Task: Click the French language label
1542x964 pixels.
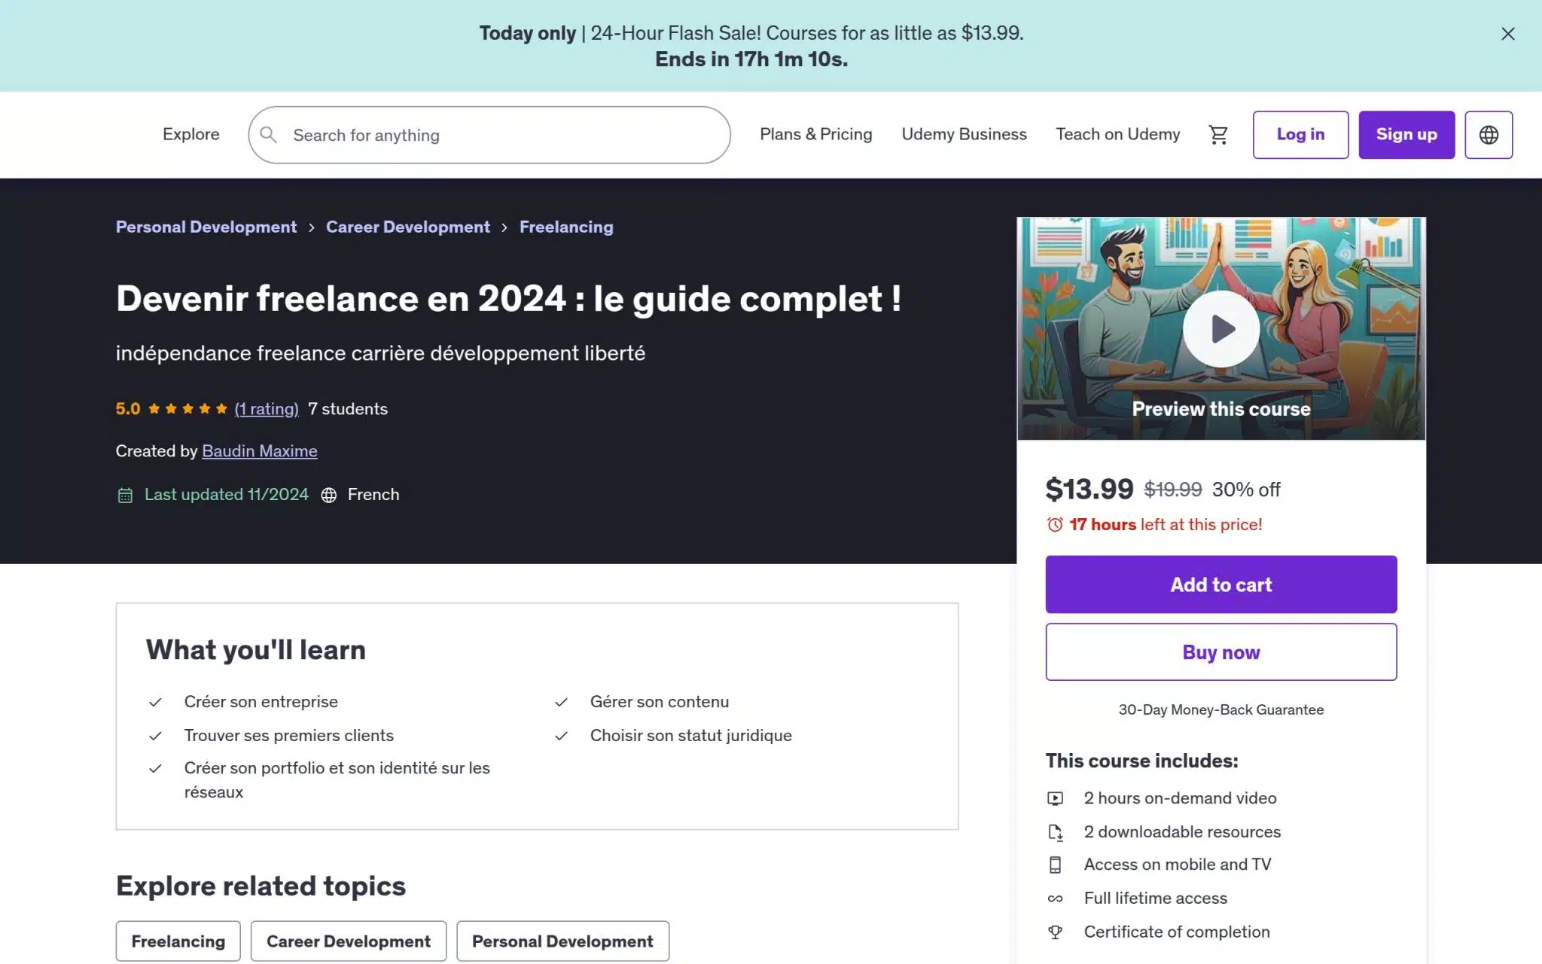Action: 373,495
